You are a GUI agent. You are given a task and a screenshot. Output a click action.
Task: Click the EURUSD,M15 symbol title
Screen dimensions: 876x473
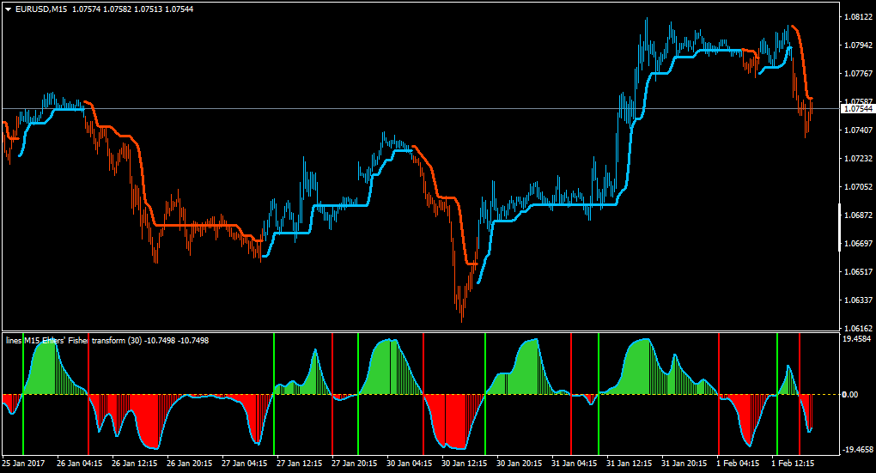click(x=41, y=9)
